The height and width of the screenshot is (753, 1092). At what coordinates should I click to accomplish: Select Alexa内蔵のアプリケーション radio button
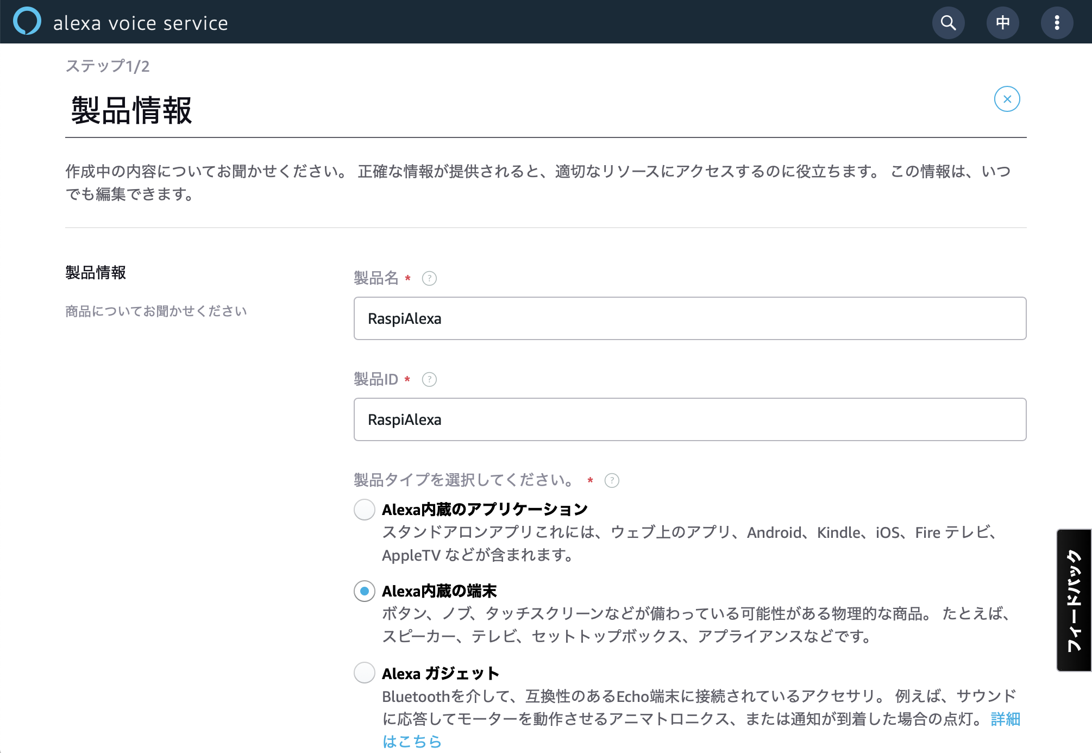pyautogui.click(x=365, y=510)
